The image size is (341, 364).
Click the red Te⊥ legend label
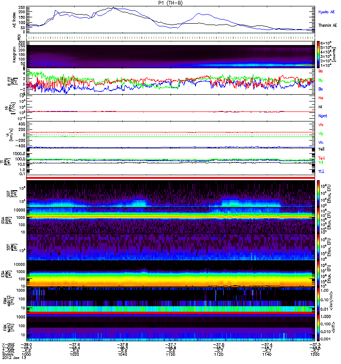321,158
